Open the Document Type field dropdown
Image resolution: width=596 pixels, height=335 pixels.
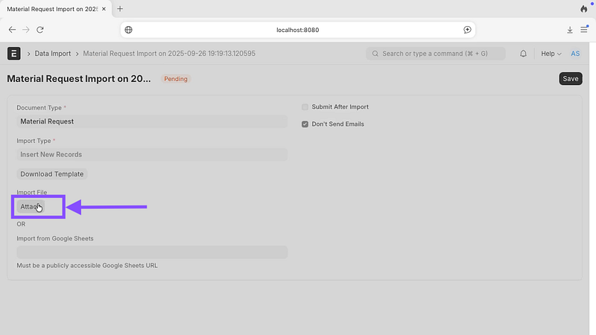pyautogui.click(x=151, y=121)
